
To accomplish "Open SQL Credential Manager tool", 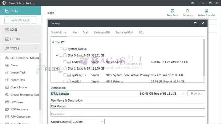I will [24, 58].
